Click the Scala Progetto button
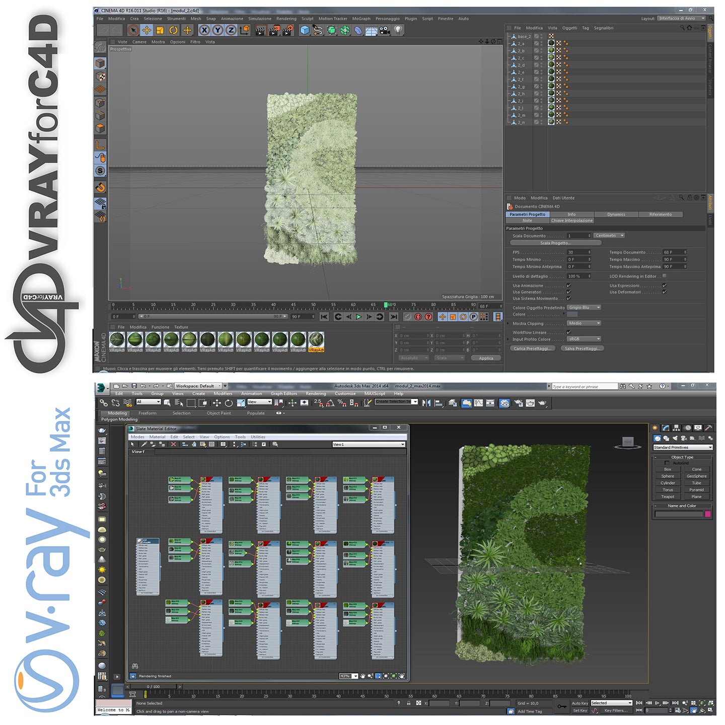The height and width of the screenshot is (725, 725). (x=555, y=243)
